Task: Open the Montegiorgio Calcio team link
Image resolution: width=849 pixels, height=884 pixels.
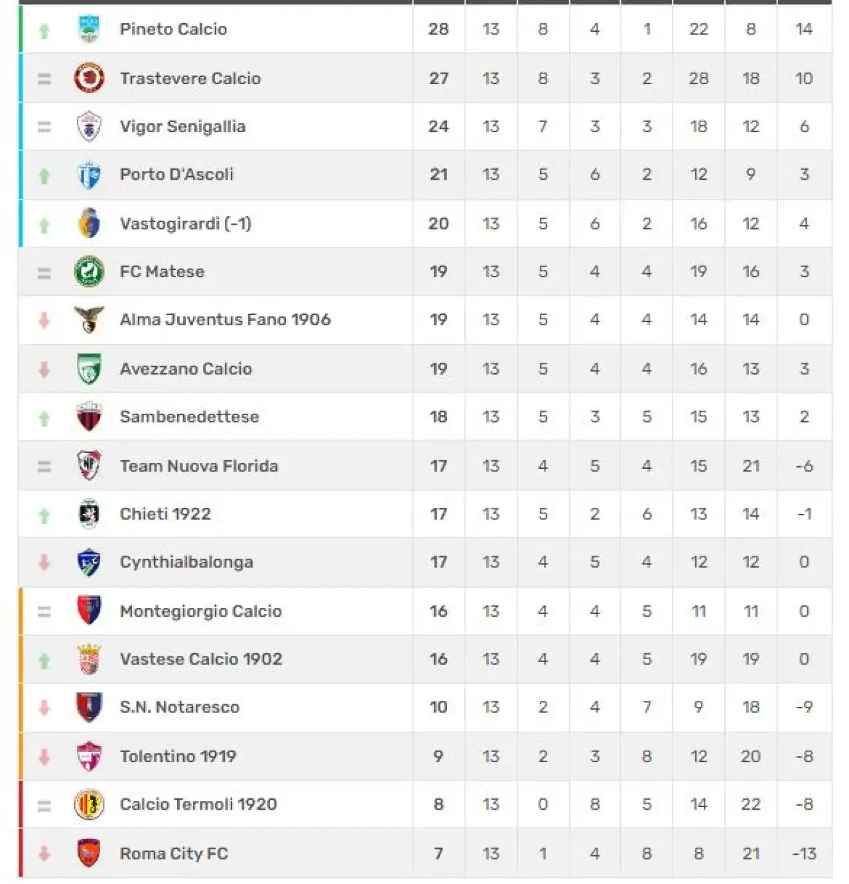Action: (201, 611)
